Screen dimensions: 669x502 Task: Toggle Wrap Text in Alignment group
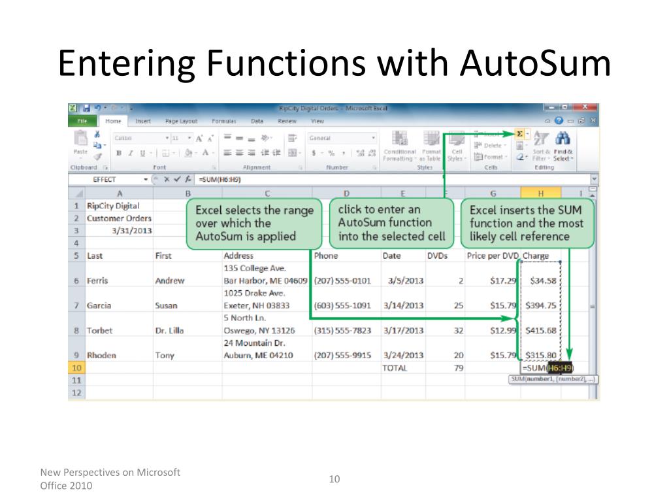tap(292, 138)
